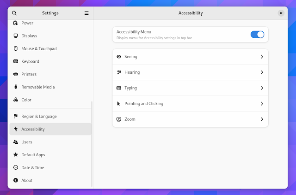Select Mouse & Touchpad label in sidebar
Viewport: 296px width, 195px height.
pyautogui.click(x=39, y=48)
